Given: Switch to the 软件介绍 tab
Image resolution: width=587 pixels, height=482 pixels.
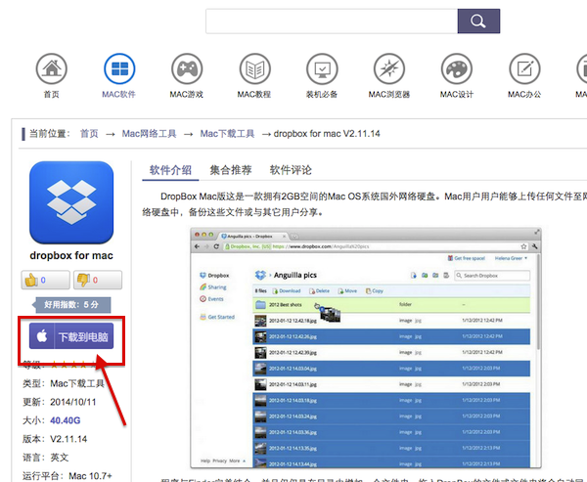Looking at the screenshot, I should (x=170, y=170).
